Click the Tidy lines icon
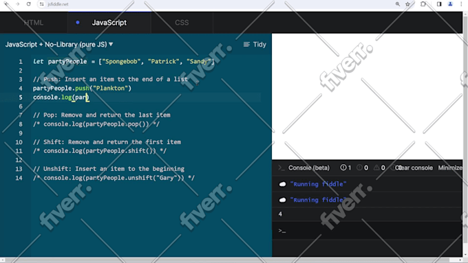Viewport: 468px width, 263px height. point(246,45)
